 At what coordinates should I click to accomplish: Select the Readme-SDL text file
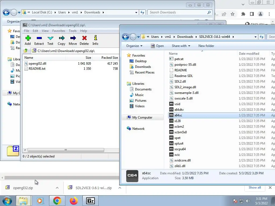(x=183, y=76)
